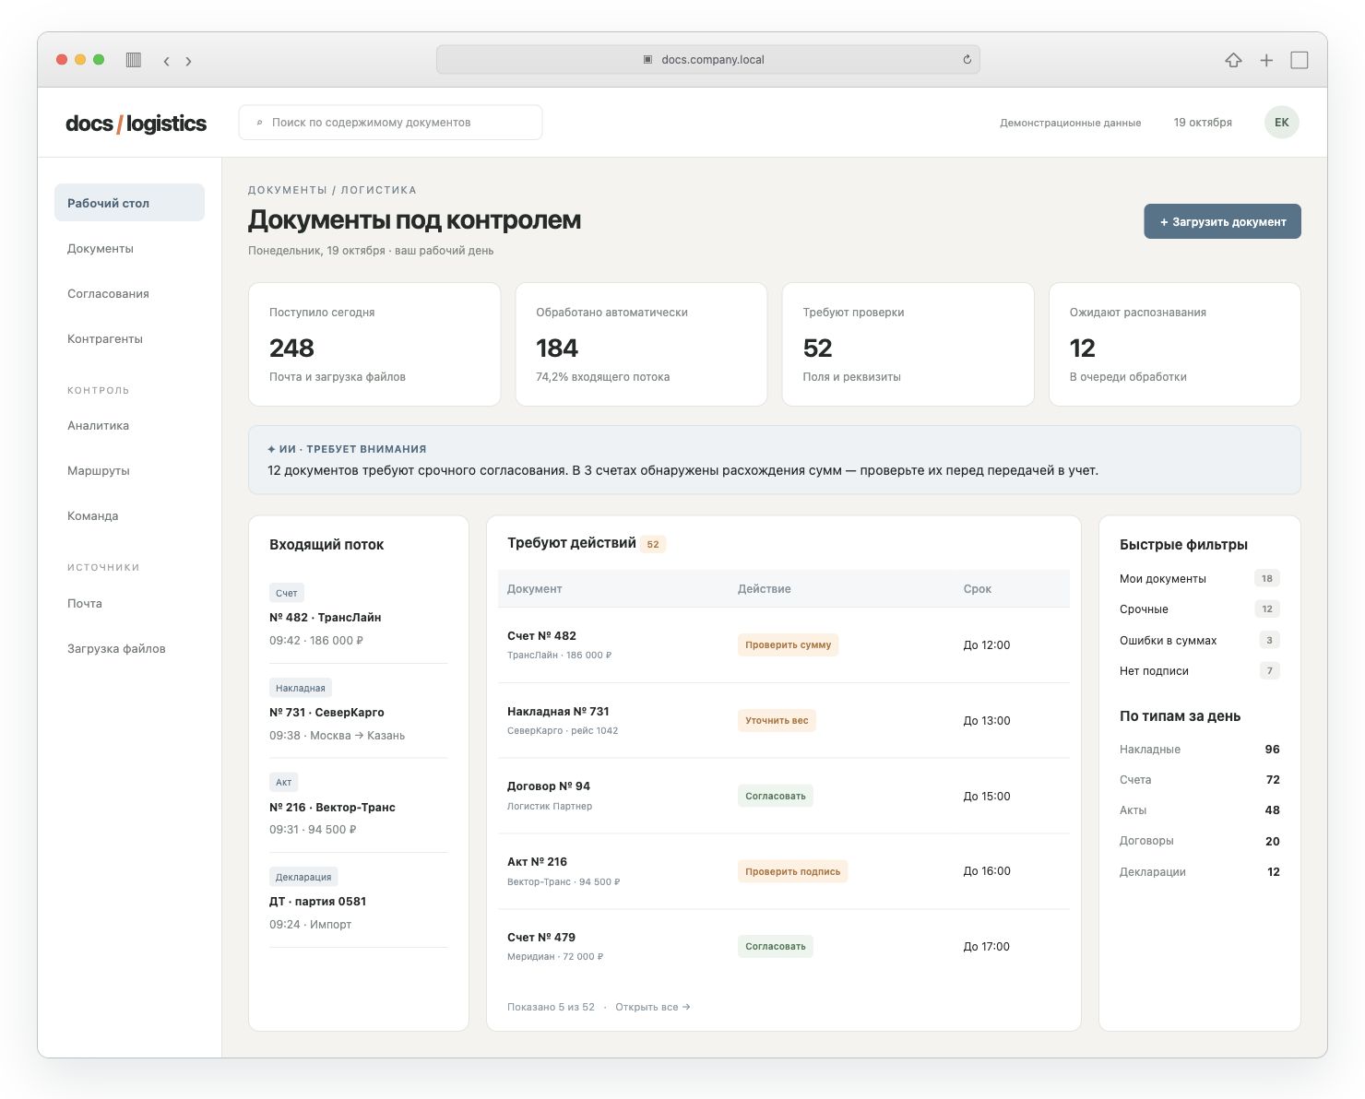The height and width of the screenshot is (1099, 1365).
Task: Click the document content search field
Action: 390,123
